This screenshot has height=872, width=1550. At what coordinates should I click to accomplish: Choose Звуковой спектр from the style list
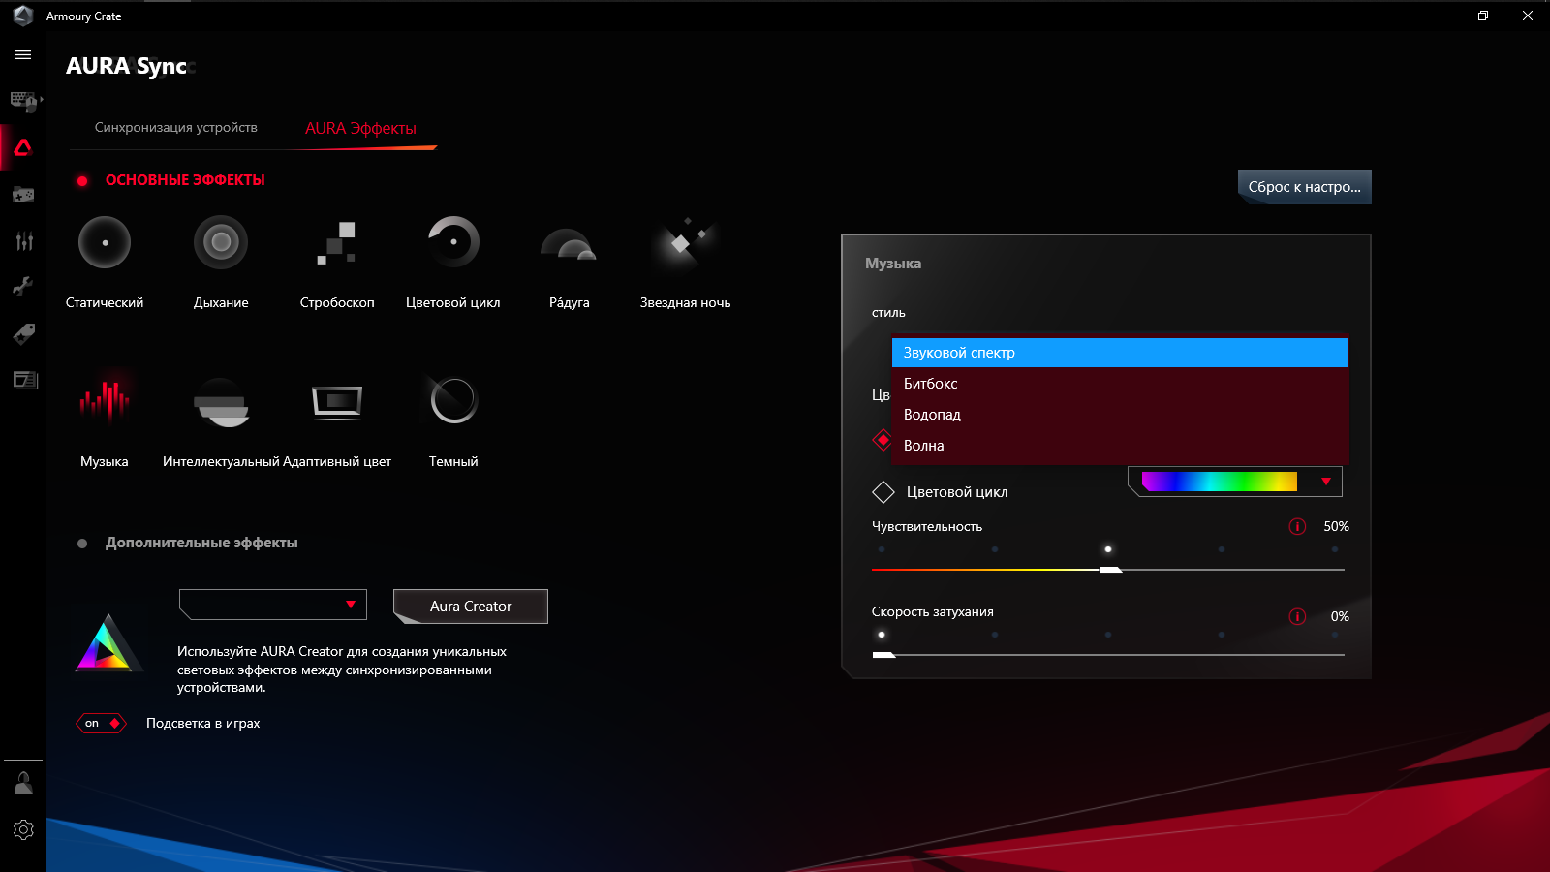tap(1120, 353)
